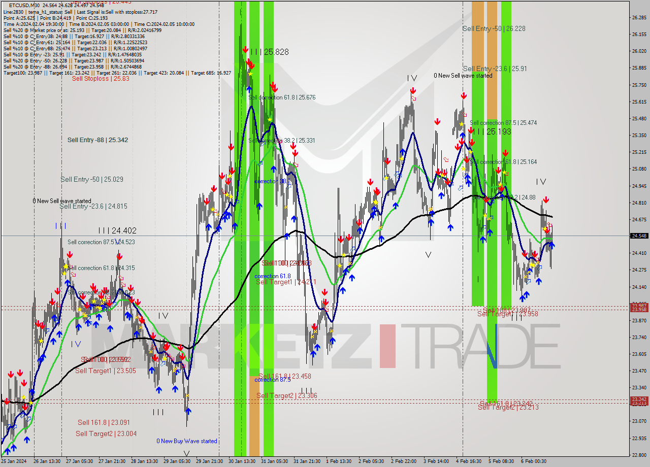
Task: Select 'Sell correction 61.8 | 25.164' label
Action: (x=503, y=162)
